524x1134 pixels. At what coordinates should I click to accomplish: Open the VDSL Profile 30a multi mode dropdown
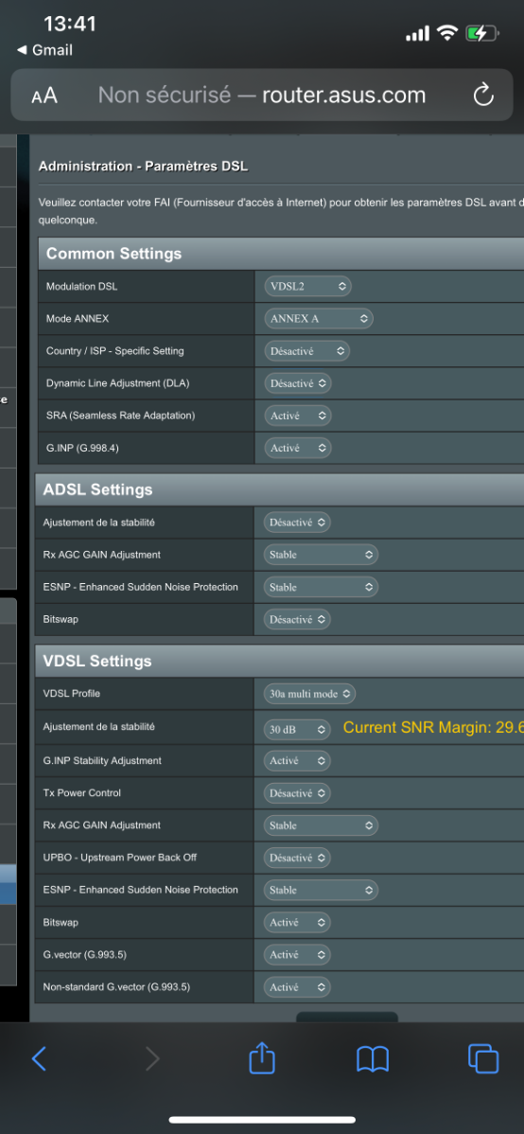point(309,694)
